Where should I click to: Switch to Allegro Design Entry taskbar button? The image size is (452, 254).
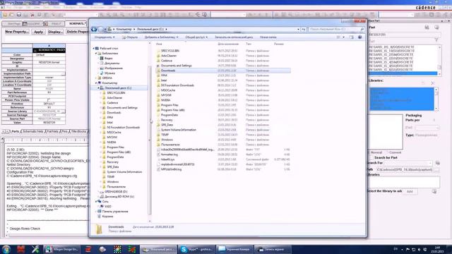[x=61, y=249]
